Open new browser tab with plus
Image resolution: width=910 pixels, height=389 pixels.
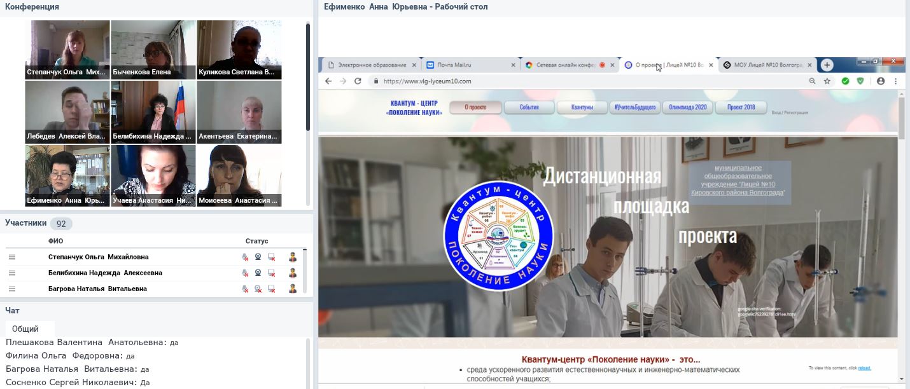(827, 65)
